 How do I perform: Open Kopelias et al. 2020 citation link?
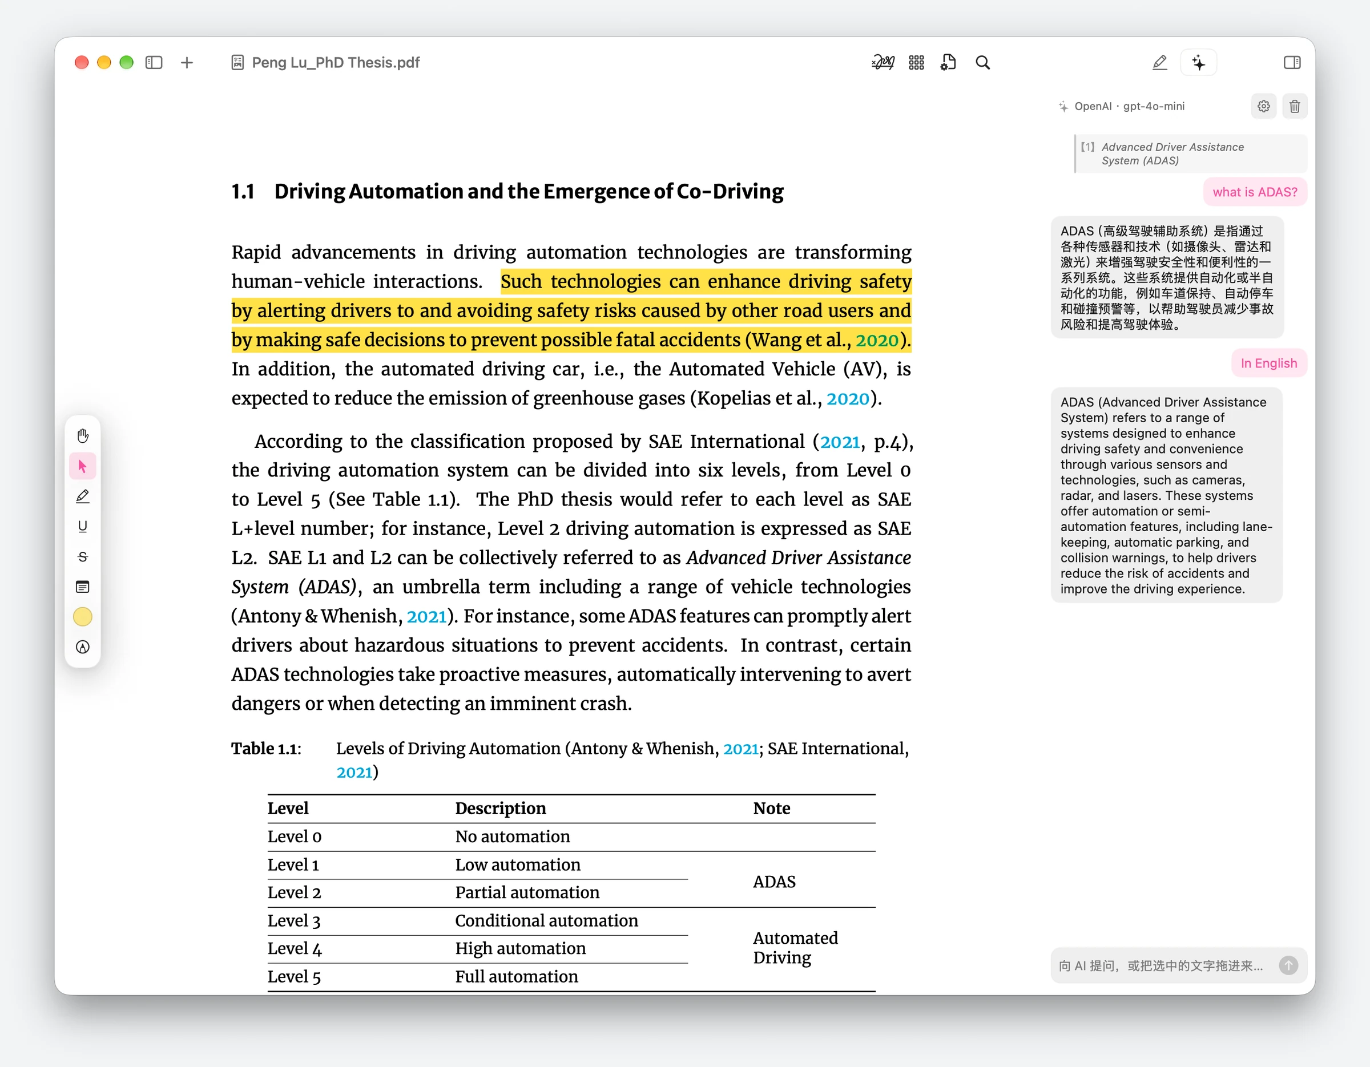click(848, 399)
